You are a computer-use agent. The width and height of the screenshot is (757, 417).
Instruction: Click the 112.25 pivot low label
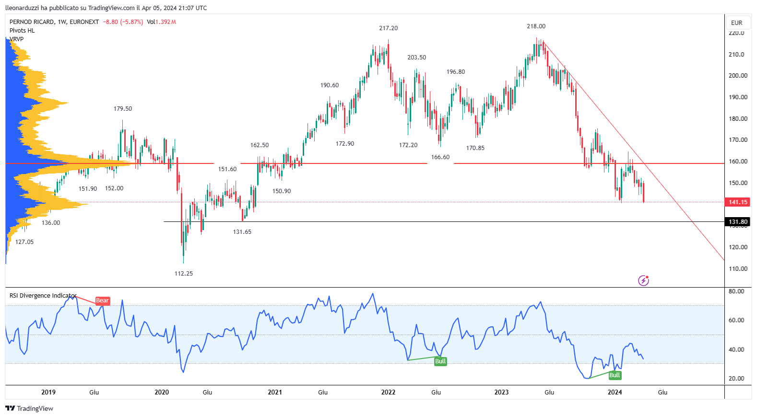(183, 274)
